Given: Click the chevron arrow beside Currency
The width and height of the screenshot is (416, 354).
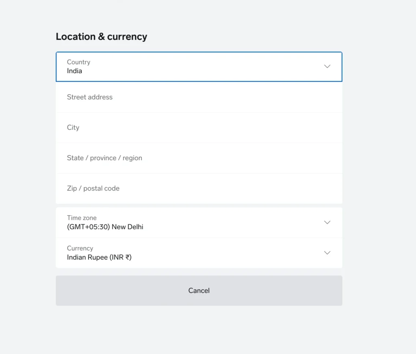Looking at the screenshot, I should tap(327, 253).
